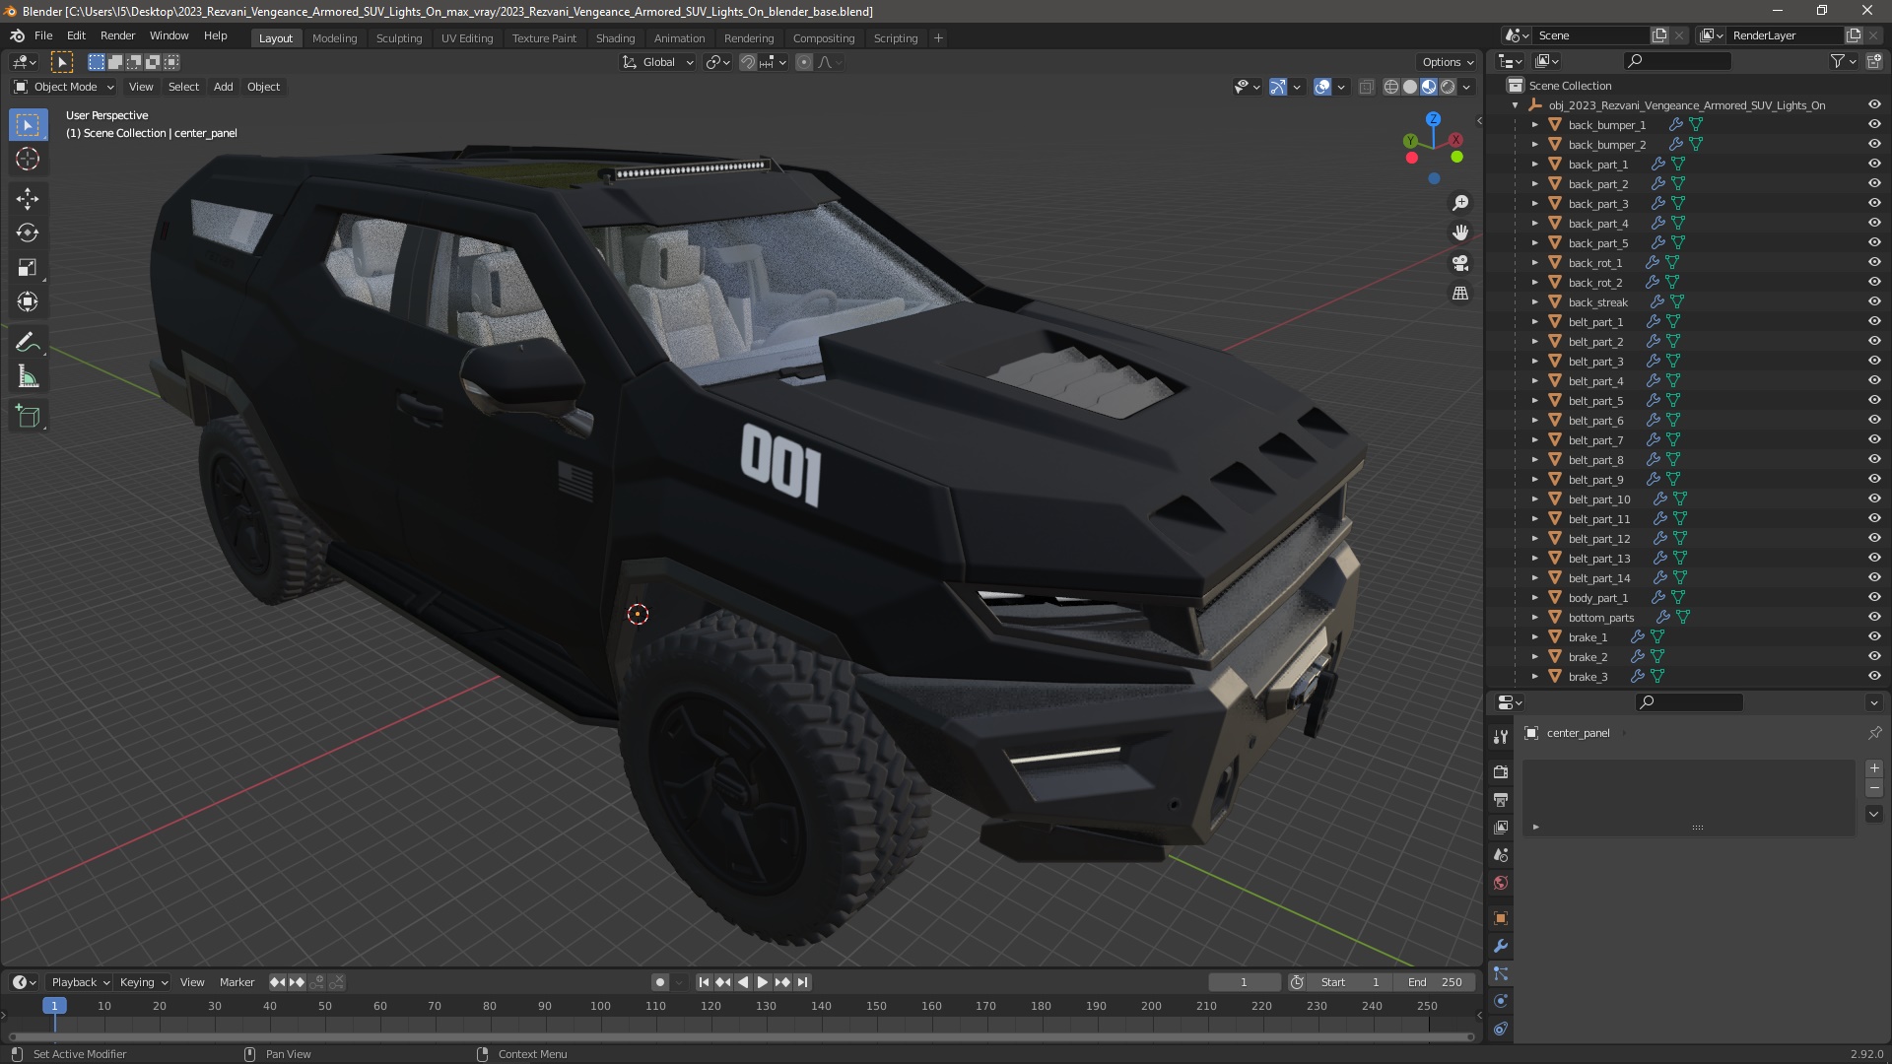Open Keying dropdown in timeline
Screen dimensions: 1892x1064
143,982
